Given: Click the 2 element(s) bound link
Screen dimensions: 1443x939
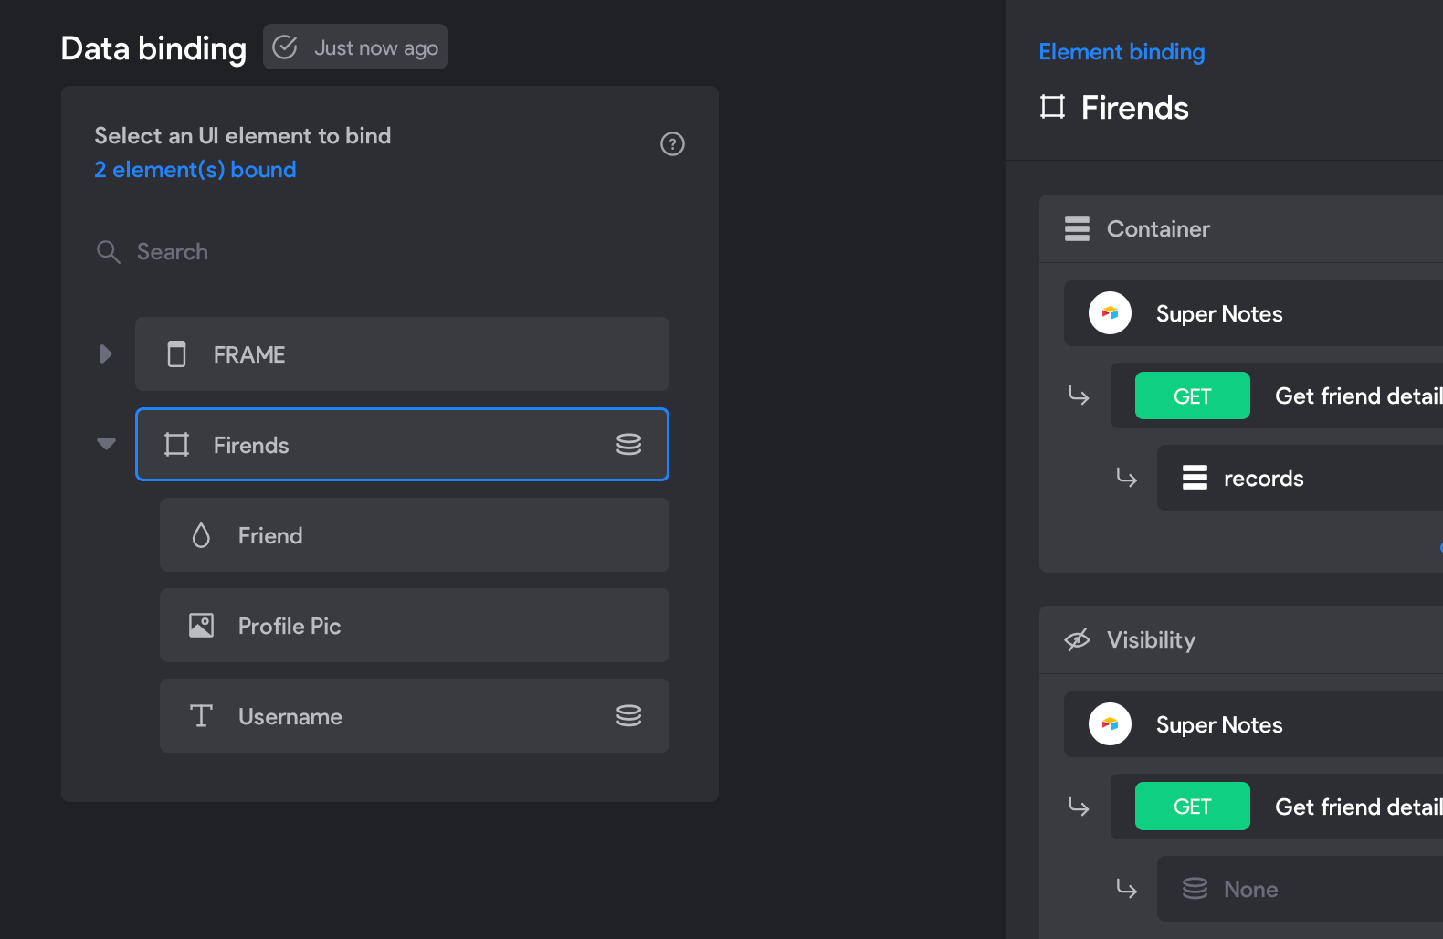Looking at the screenshot, I should click(195, 170).
